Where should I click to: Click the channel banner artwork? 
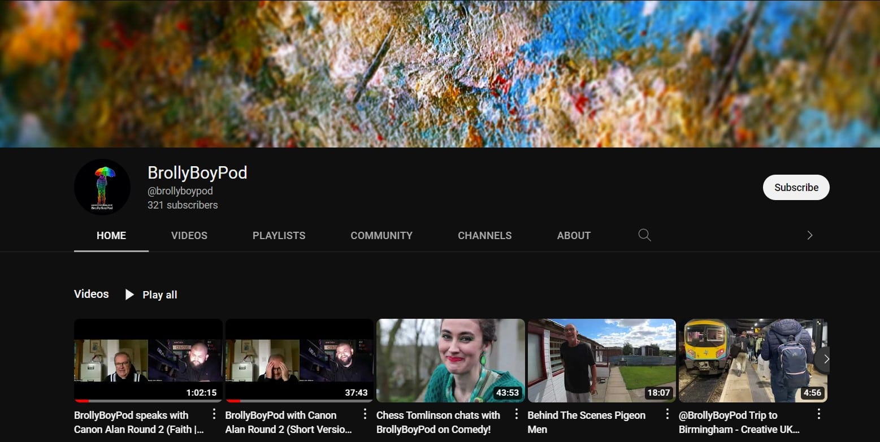click(440, 73)
